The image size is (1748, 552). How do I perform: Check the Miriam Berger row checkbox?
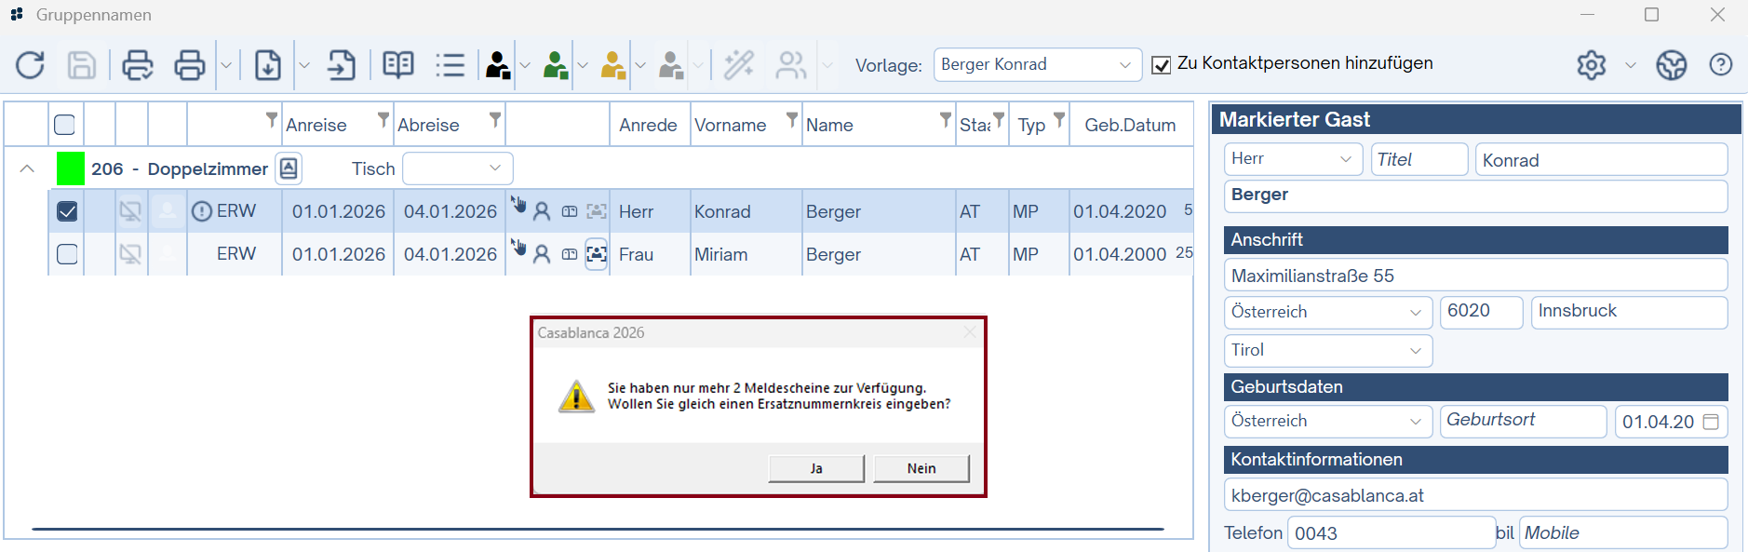pos(67,254)
